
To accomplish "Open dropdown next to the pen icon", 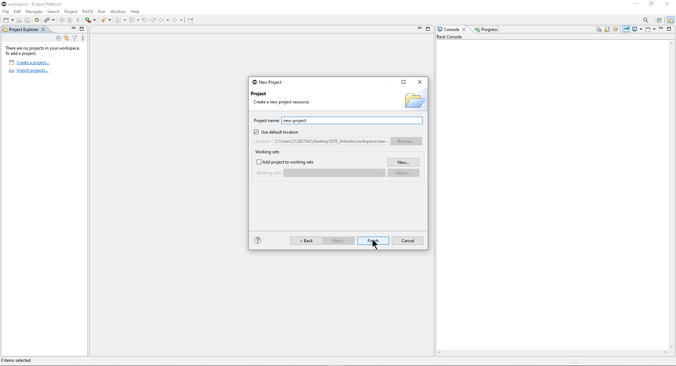I will pos(109,20).
